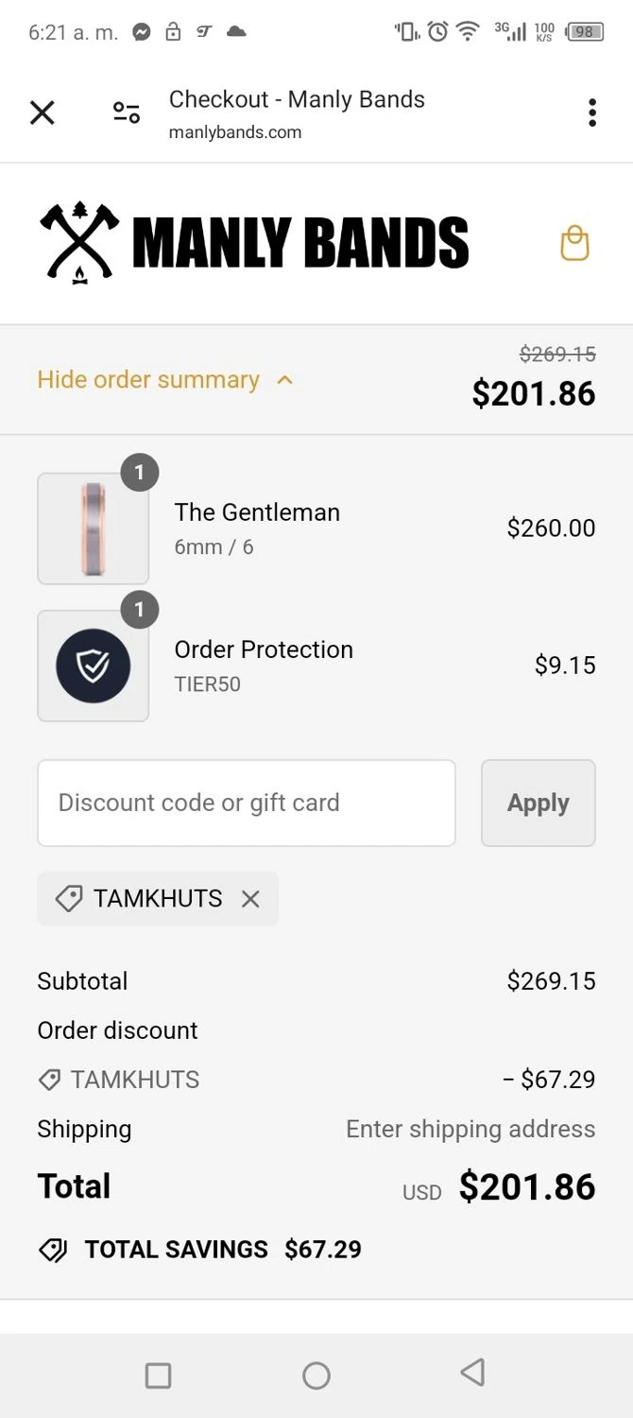Viewport: 633px width, 1418px height.
Task: Tap the $201.86 summary total at top
Action: pos(534,393)
